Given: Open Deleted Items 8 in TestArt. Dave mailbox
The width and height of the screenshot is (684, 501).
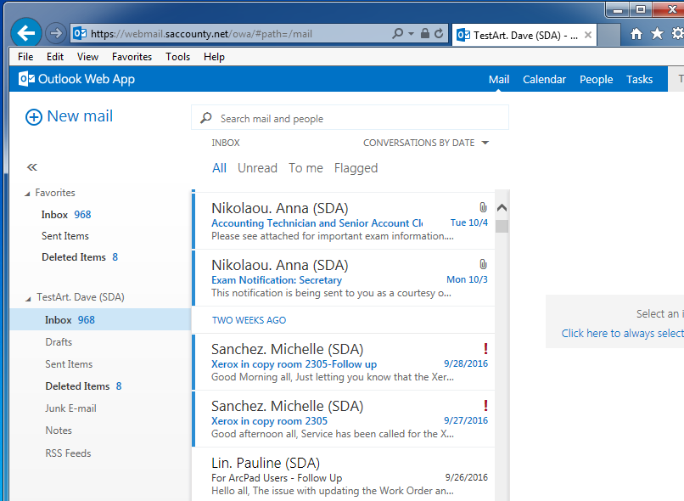Looking at the screenshot, I should coord(83,386).
